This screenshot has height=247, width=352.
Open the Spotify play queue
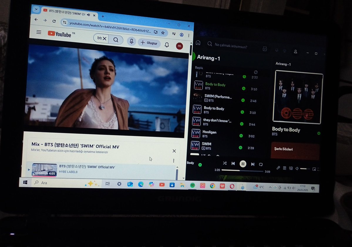[284, 168]
